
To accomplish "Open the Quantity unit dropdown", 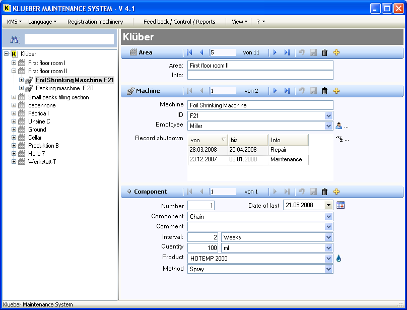I will [x=328, y=248].
